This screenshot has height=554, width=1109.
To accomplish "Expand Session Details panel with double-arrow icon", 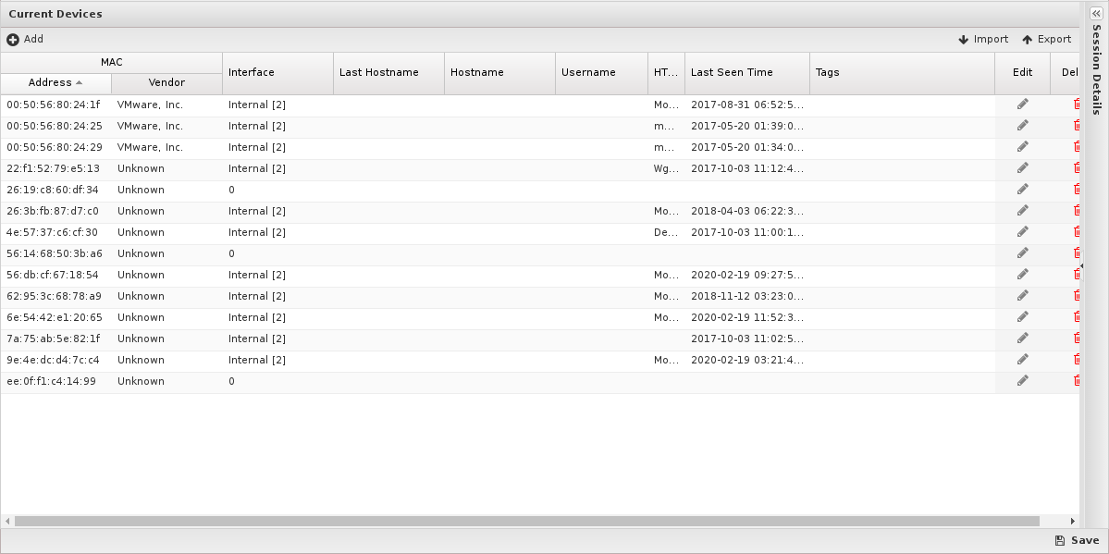I will tap(1095, 14).
